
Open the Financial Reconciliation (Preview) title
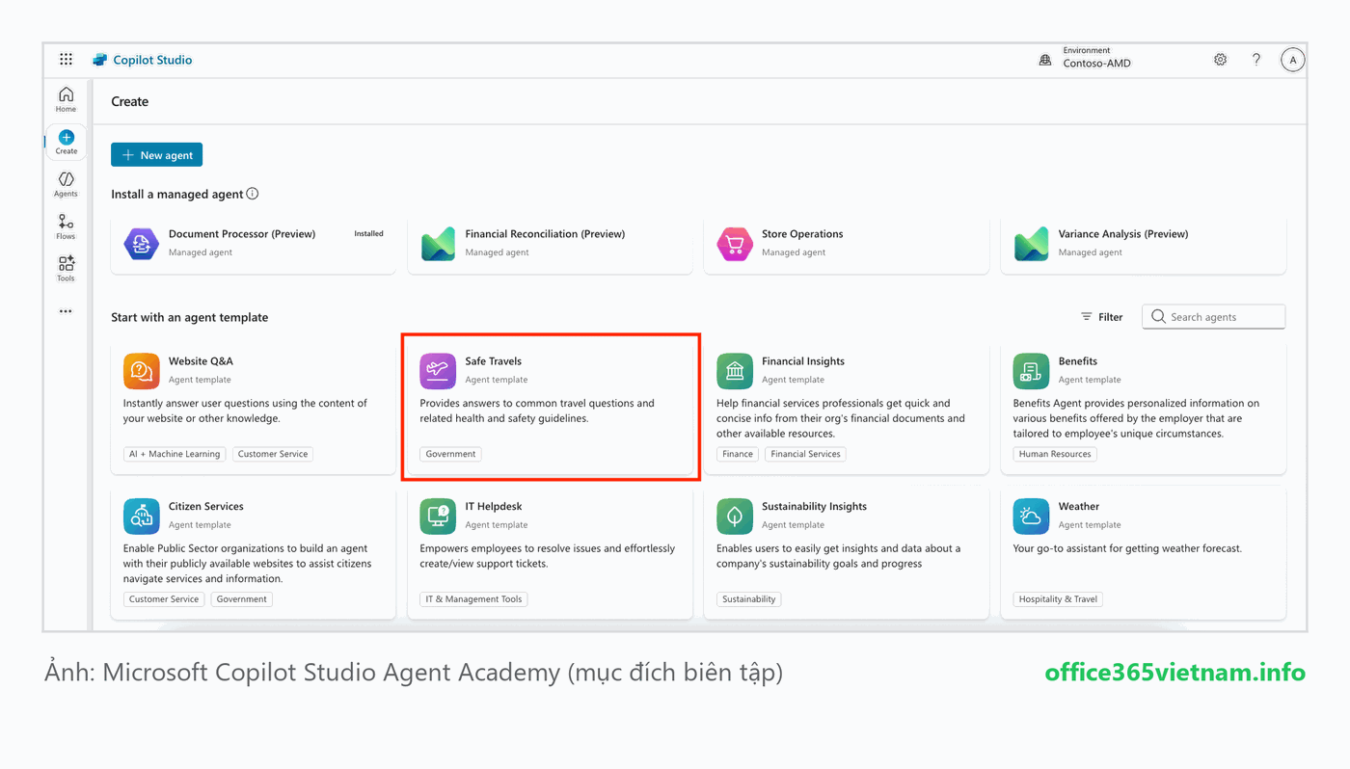tap(545, 234)
